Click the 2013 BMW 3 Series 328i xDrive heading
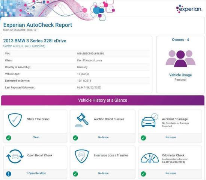This screenshot has width=206, height=180. coord(35,41)
